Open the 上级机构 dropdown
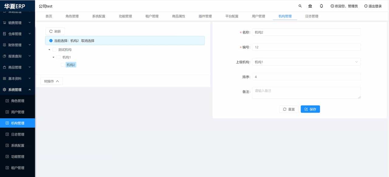The image size is (389, 177). (306, 62)
